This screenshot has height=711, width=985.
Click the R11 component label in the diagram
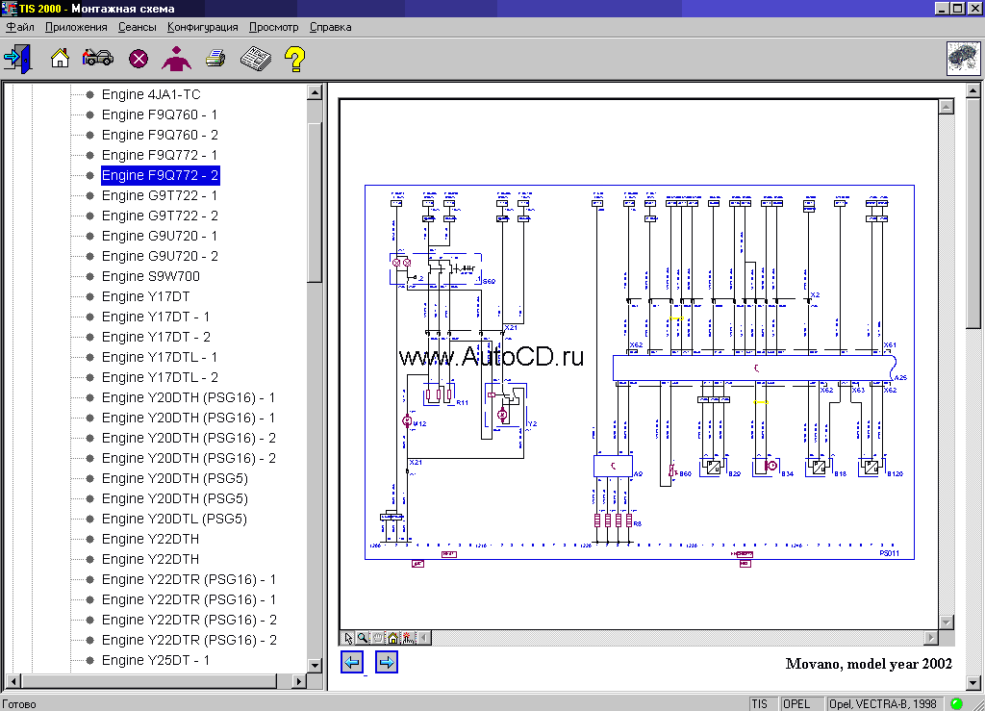(x=463, y=402)
